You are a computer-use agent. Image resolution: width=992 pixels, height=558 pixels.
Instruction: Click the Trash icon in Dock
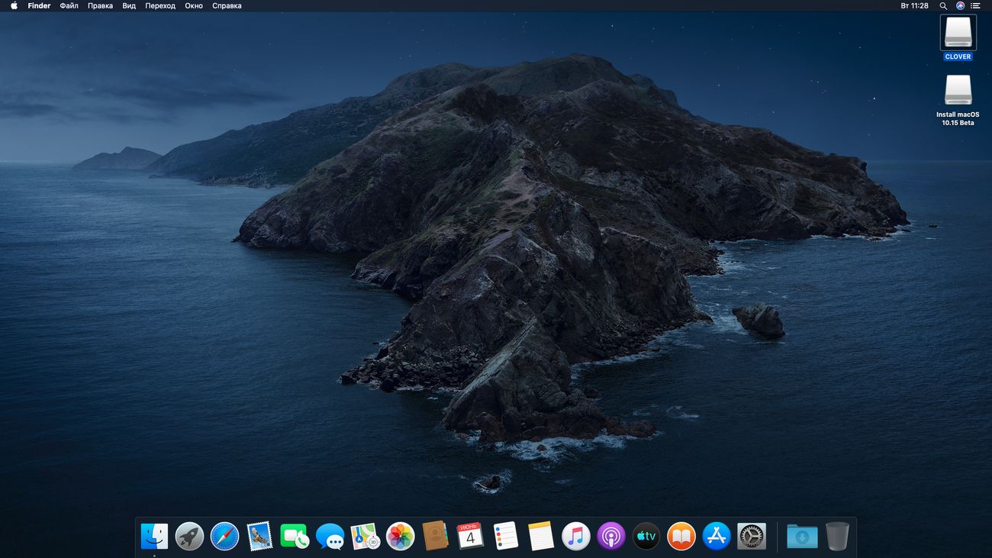pos(837,536)
